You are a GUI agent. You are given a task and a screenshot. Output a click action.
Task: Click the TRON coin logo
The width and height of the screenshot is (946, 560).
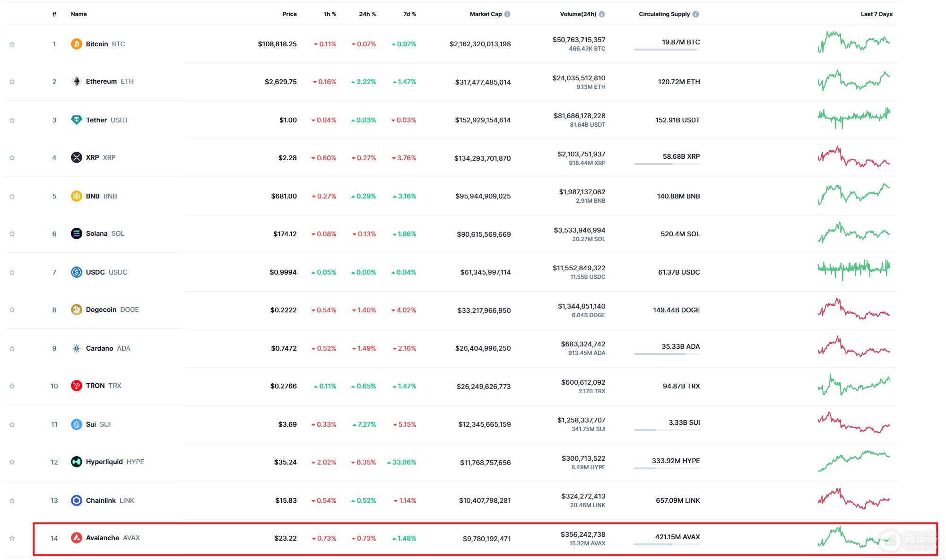(x=76, y=386)
